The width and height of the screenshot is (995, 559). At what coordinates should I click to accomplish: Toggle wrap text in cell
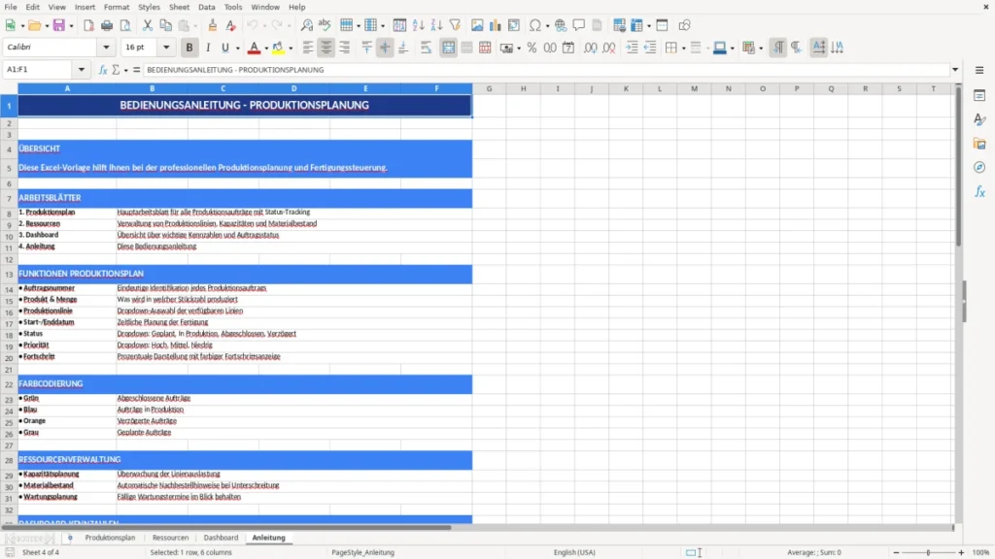click(x=426, y=48)
